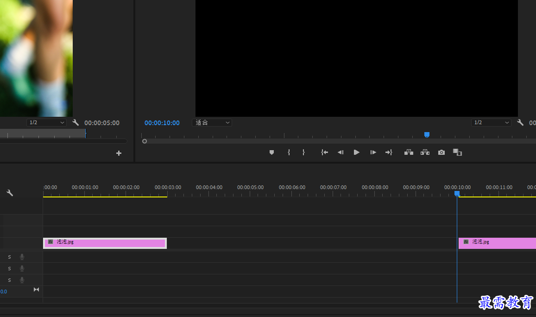Solo the middle audio track
This screenshot has height=317, width=536.
[x=10, y=268]
